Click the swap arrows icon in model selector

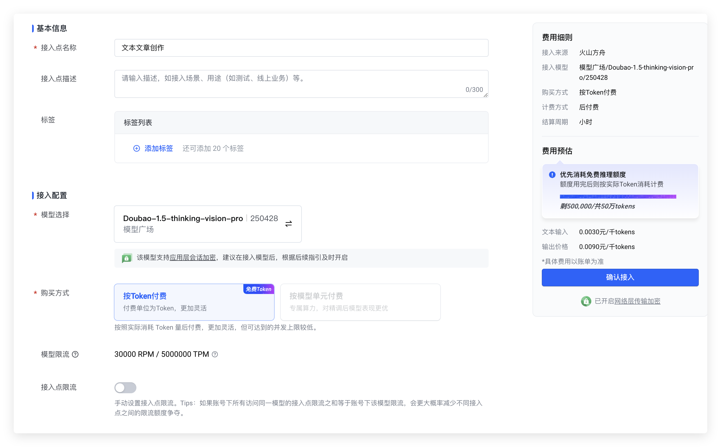tap(288, 224)
